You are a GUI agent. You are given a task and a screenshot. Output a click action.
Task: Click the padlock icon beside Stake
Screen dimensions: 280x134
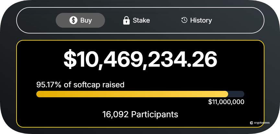tap(126, 20)
